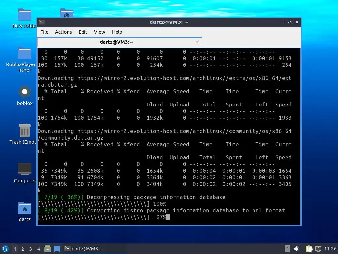Select the Trash desktop icon

click(x=23, y=134)
